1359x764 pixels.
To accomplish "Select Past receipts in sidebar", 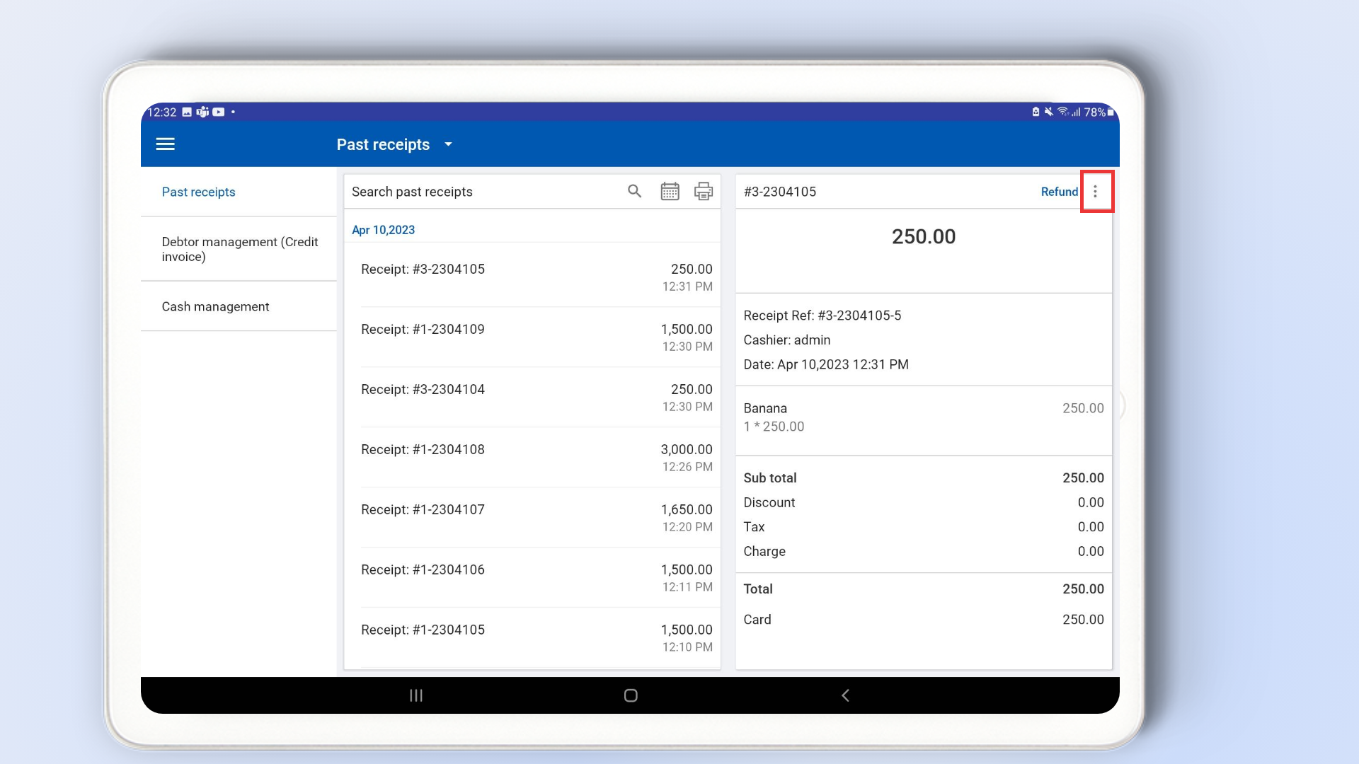I will pyautogui.click(x=198, y=192).
